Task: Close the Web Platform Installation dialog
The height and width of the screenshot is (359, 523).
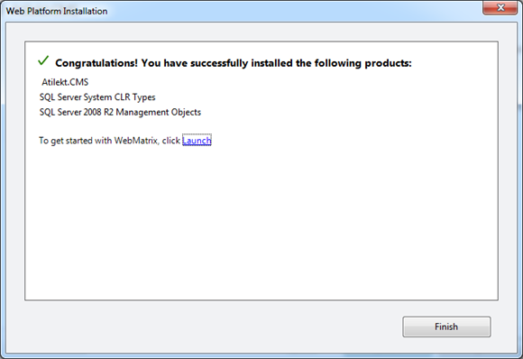Action: [500, 8]
